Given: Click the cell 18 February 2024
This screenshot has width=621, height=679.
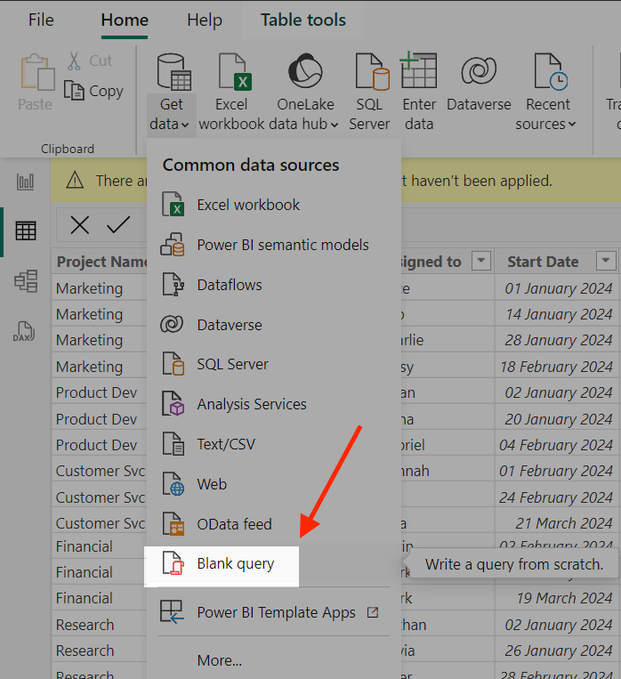Looking at the screenshot, I should [556, 367].
